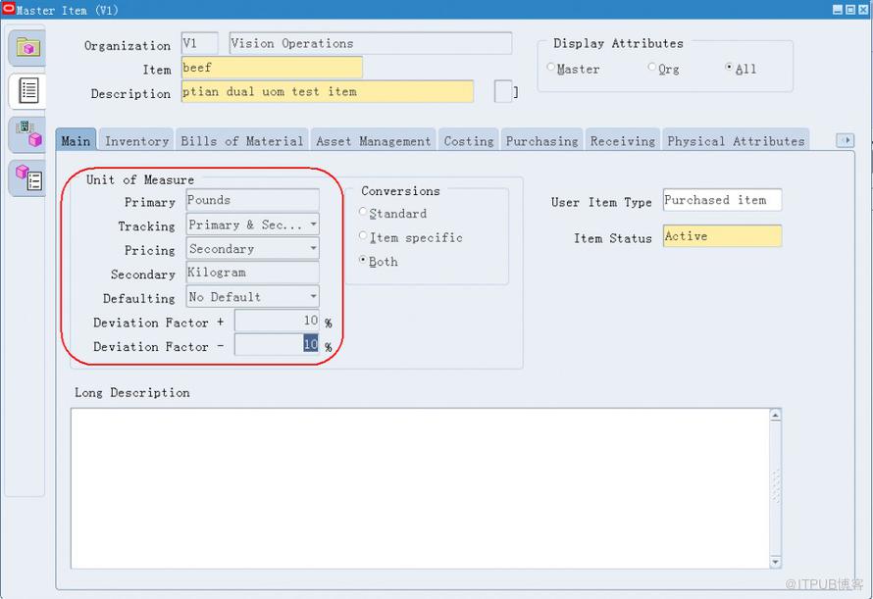This screenshot has height=599, width=873.
Task: Click the Item Status field Active
Action: [722, 236]
